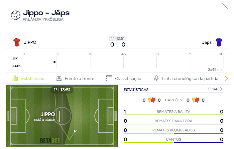This screenshot has height=149, width=234.
Task: Show more tabs with green chevron
Action: coord(226,78)
